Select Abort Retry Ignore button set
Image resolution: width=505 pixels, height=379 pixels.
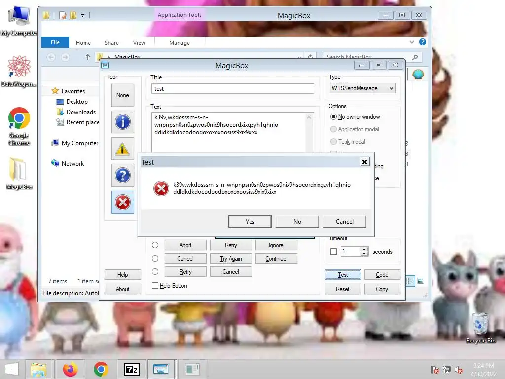[x=155, y=245]
